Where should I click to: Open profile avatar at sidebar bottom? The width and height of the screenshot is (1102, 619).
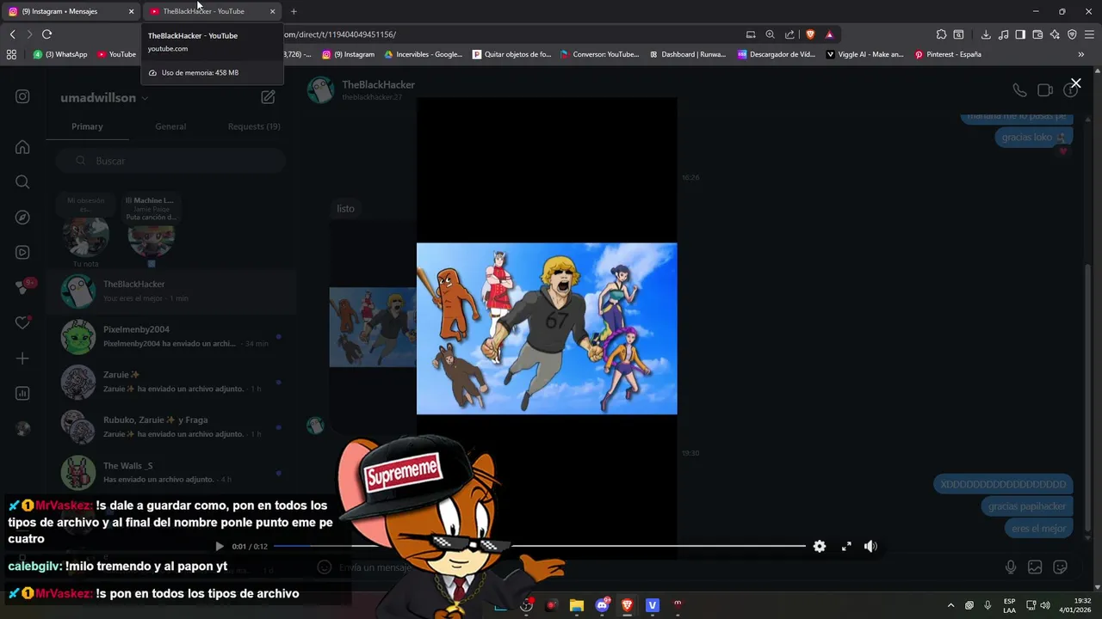coord(22,428)
